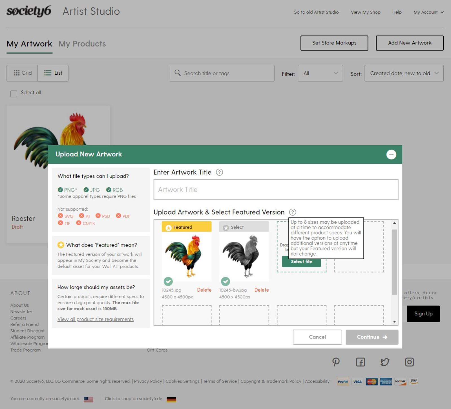Viewport: 451px width, 409px height.
Task: Open View My Shop
Action: pos(366,12)
